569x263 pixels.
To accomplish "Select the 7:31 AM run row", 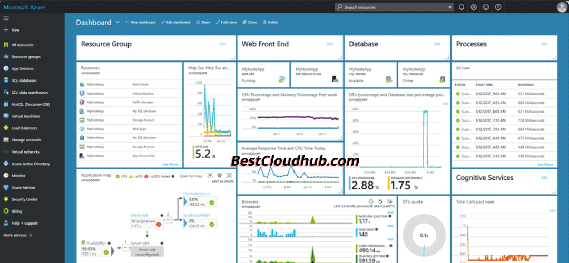I will click(504, 120).
